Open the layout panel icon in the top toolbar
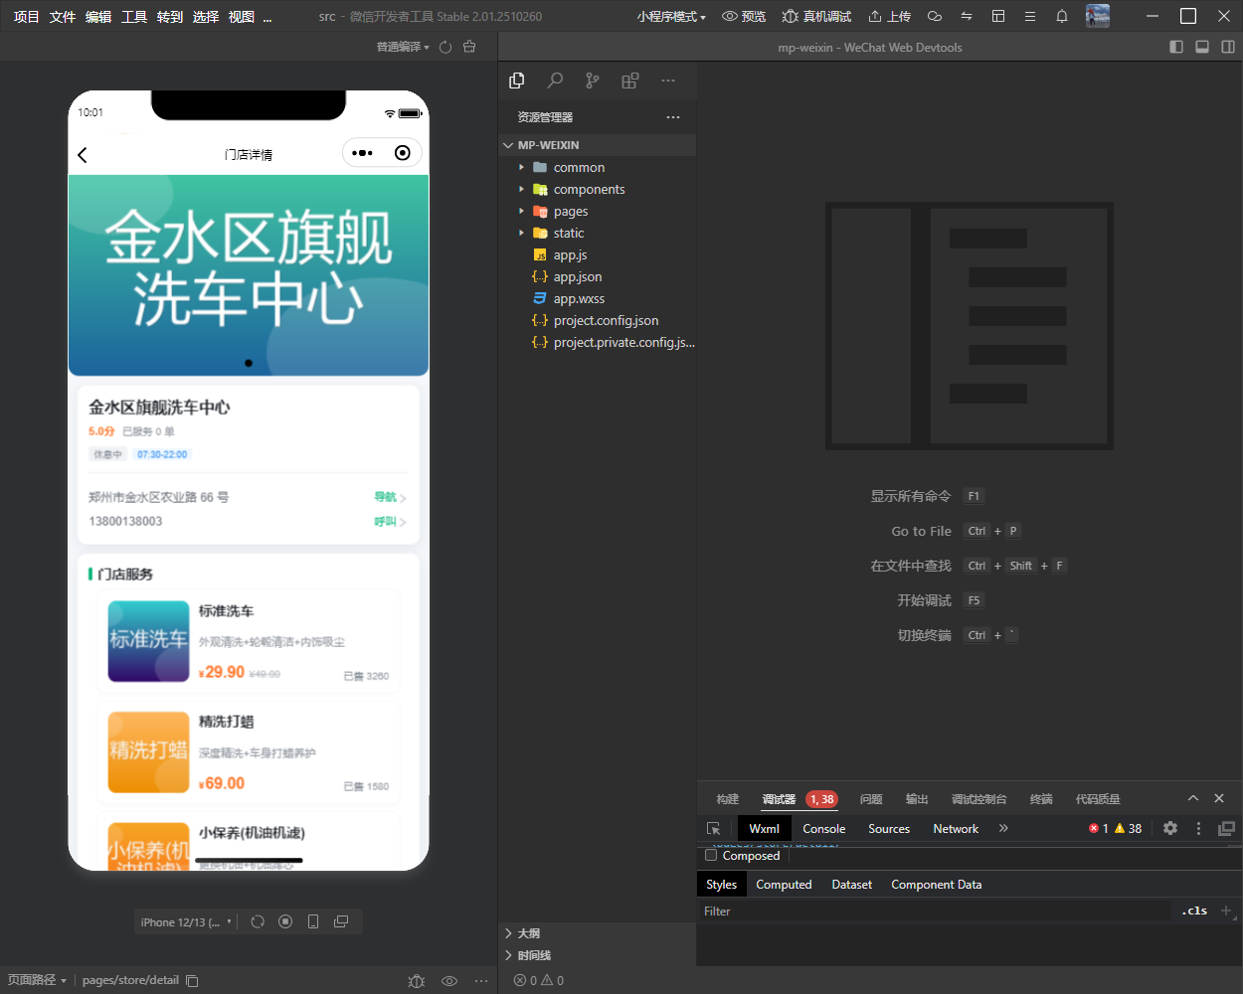1243x994 pixels. [x=998, y=16]
